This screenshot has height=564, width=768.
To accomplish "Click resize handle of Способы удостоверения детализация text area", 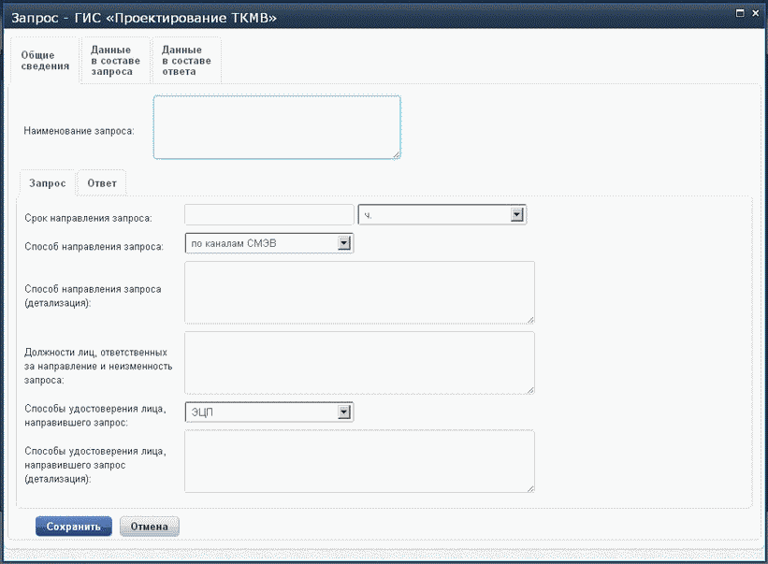I will click(x=529, y=486).
